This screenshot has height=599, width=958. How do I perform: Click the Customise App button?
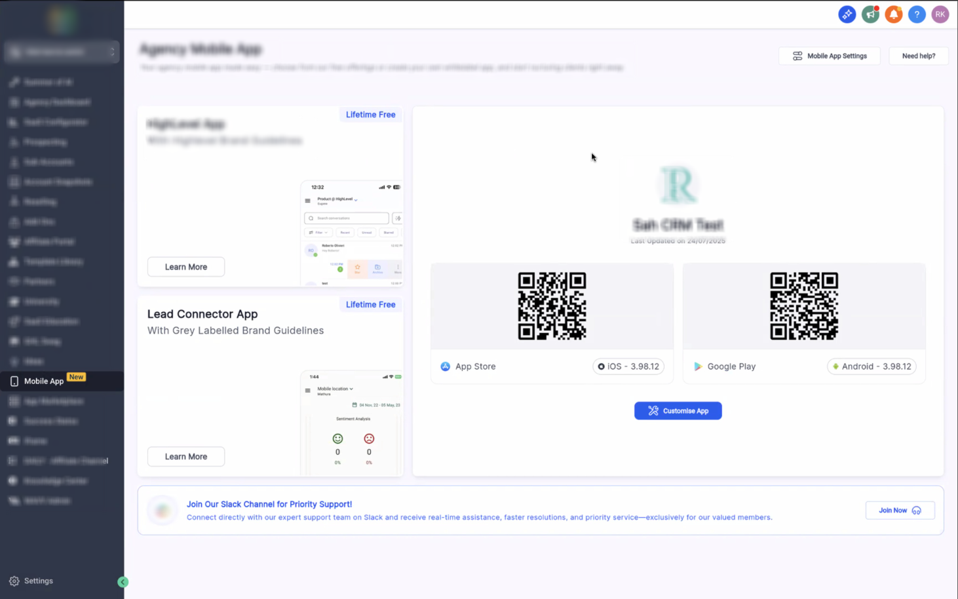pos(678,411)
